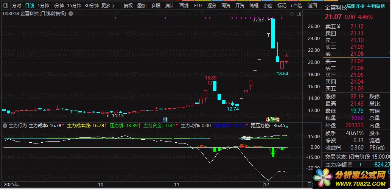
Task: Click the 交易状态 闭市阶段 status line
Action: (x=358, y=157)
